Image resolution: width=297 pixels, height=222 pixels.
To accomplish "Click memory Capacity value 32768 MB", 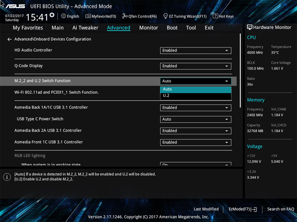I will (255, 131).
